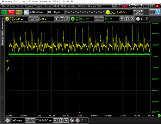The height and width of the screenshot is (124, 161).
Task: Click the auto-scale icon beside Single
Action: pyautogui.click(x=26, y=12)
